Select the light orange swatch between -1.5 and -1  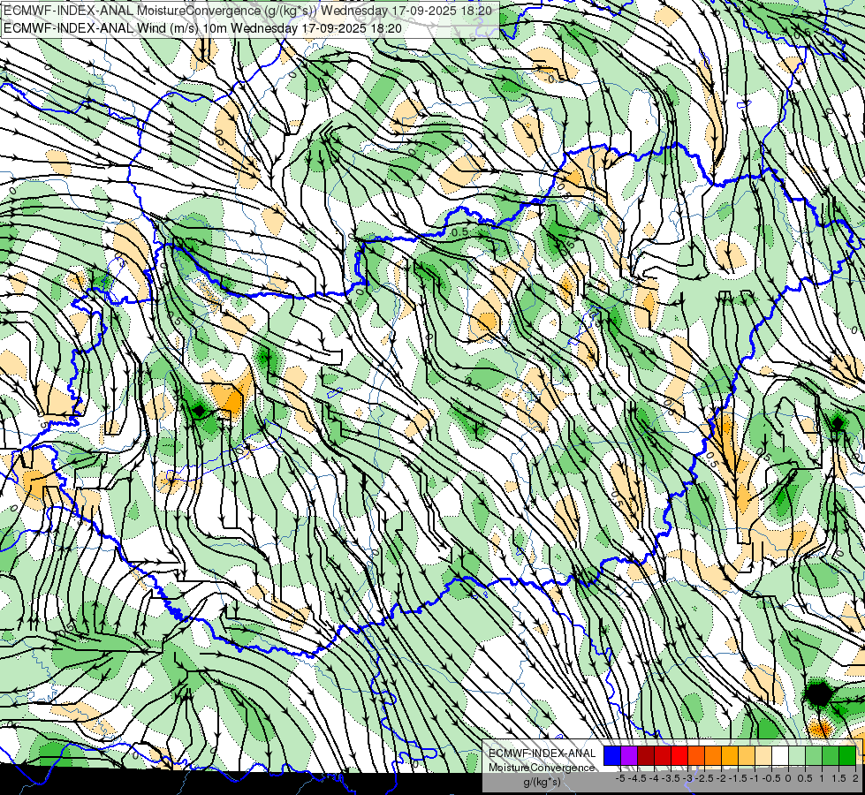747,756
